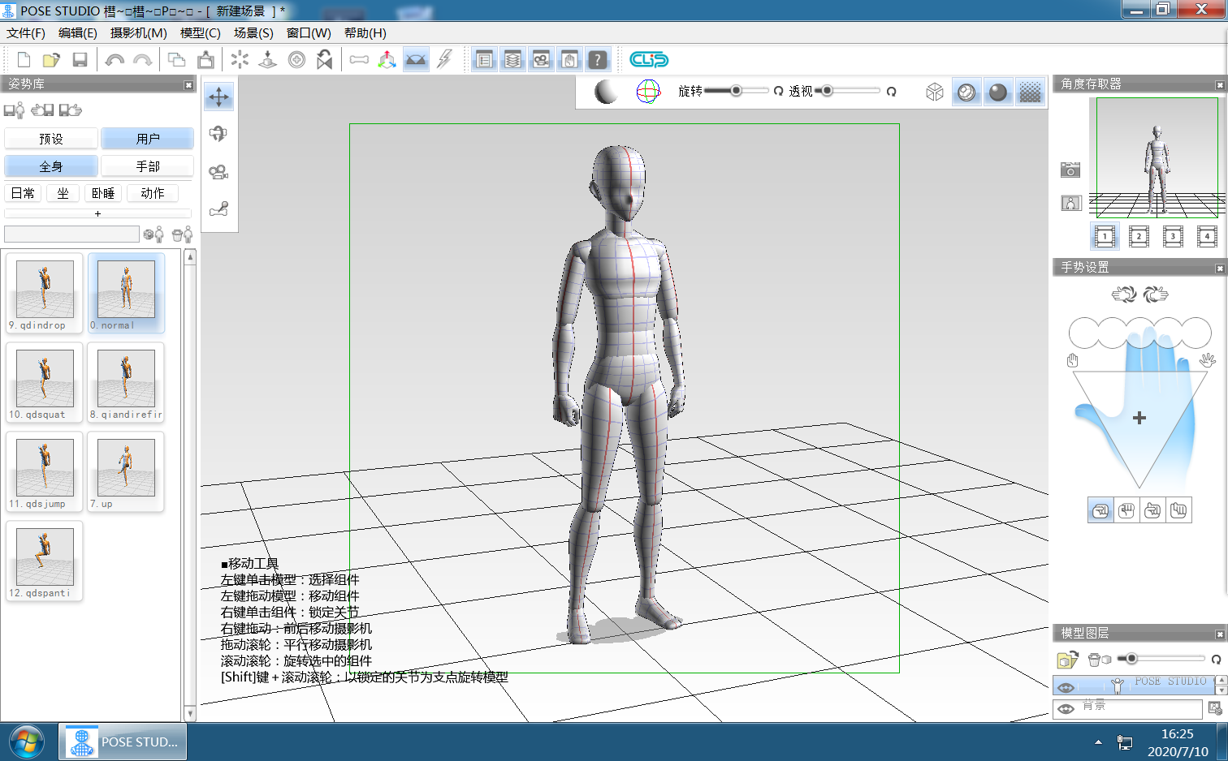This screenshot has height=761, width=1228.
Task: Open the 文件(F) menu
Action: pos(26,33)
